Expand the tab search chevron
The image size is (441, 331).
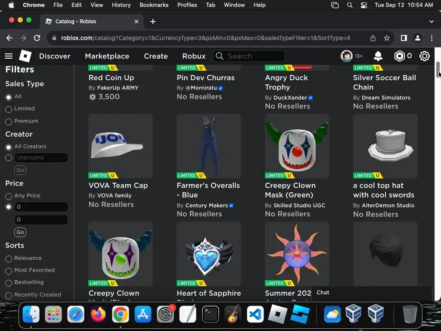coord(432,22)
